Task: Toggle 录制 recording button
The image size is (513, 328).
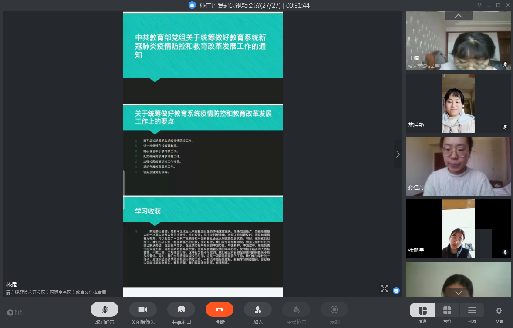Action: point(334,309)
